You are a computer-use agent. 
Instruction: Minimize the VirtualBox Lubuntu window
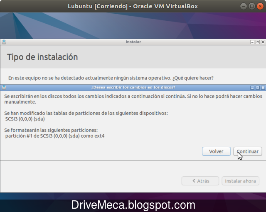pyautogui.click(x=244, y=6)
